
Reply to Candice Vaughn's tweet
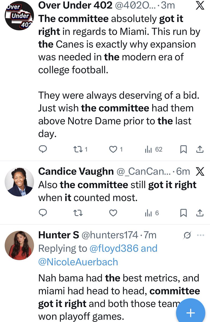(x=43, y=213)
